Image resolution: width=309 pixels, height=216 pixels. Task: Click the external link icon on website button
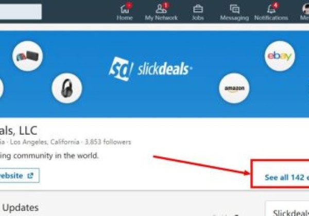click(30, 175)
